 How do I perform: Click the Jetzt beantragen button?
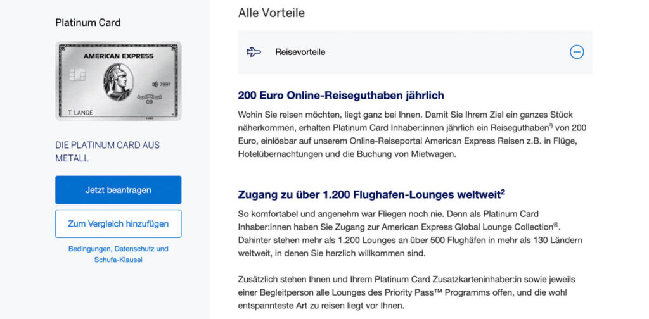[119, 190]
